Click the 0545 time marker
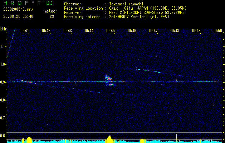This screenshot has width=225, height=143. coord(111,30)
